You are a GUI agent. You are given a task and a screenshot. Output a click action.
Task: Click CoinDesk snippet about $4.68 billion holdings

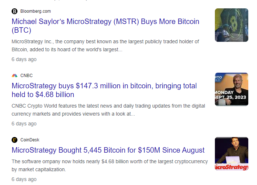tap(110, 165)
